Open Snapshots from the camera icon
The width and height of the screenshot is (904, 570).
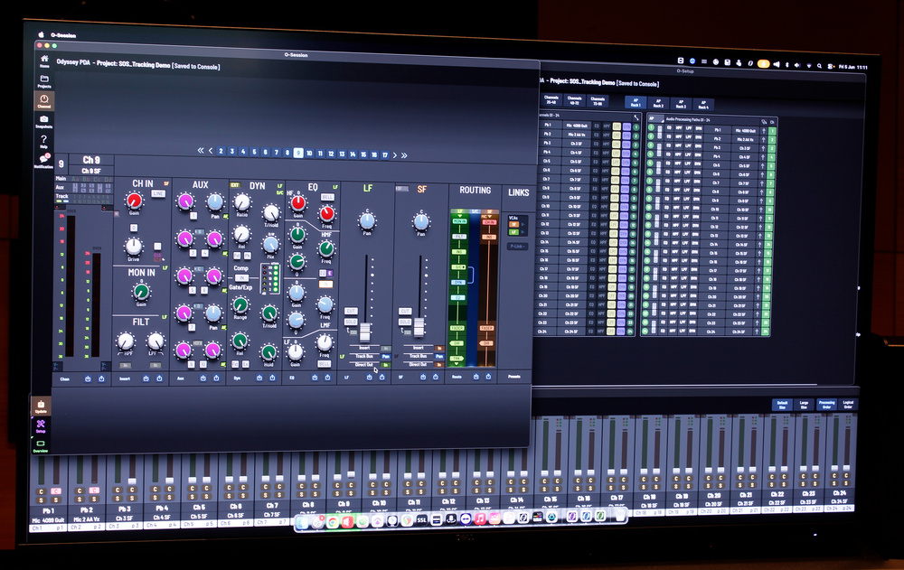tap(43, 120)
